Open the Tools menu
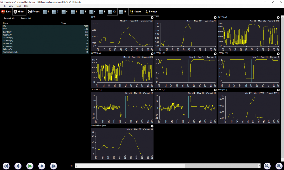Image resolution: width=284 pixels, height=170 pixels. click(x=18, y=6)
